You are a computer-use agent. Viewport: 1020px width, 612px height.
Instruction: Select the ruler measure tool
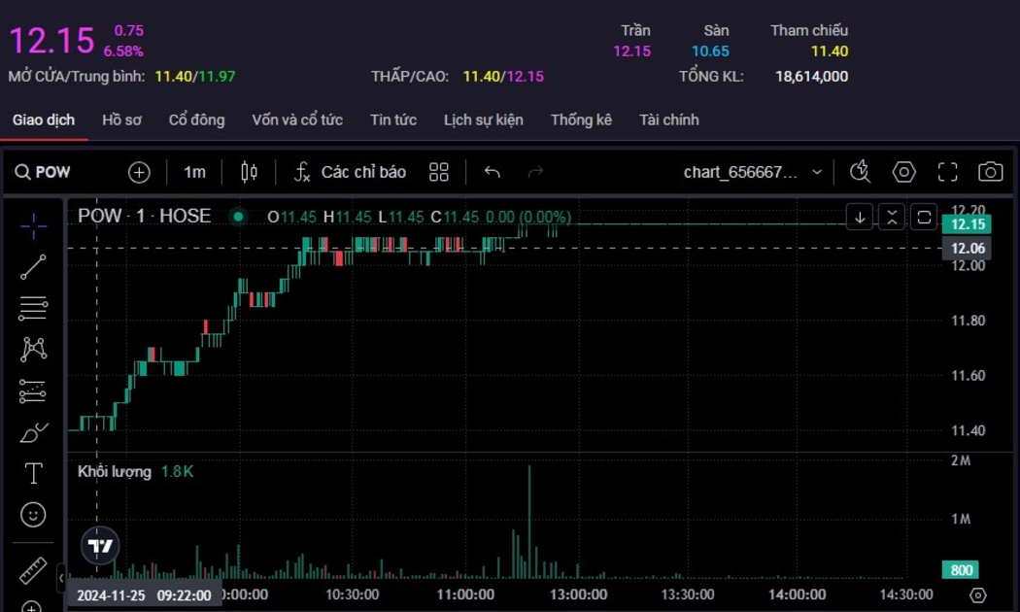(33, 569)
